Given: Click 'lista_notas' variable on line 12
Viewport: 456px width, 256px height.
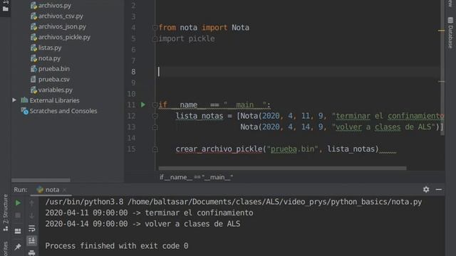Looking at the screenshot, I should point(199,116).
